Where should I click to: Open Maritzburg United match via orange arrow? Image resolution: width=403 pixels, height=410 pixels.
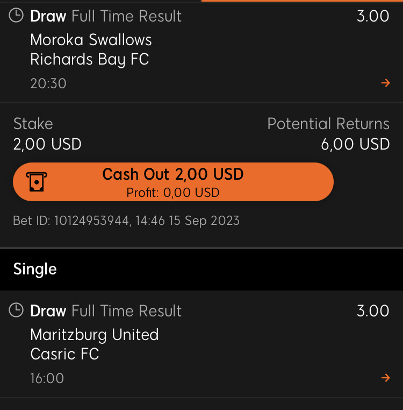pyautogui.click(x=385, y=378)
